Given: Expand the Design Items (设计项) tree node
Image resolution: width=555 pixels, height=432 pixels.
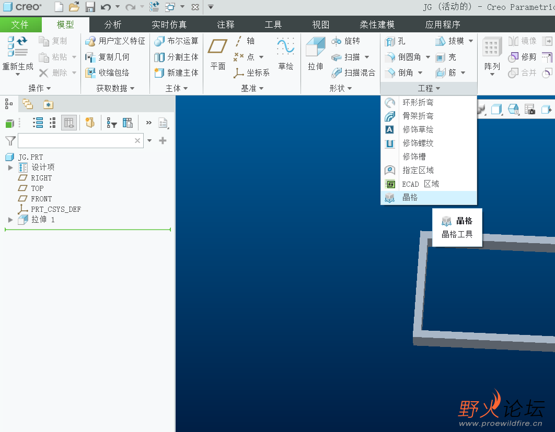Looking at the screenshot, I should pos(10,167).
